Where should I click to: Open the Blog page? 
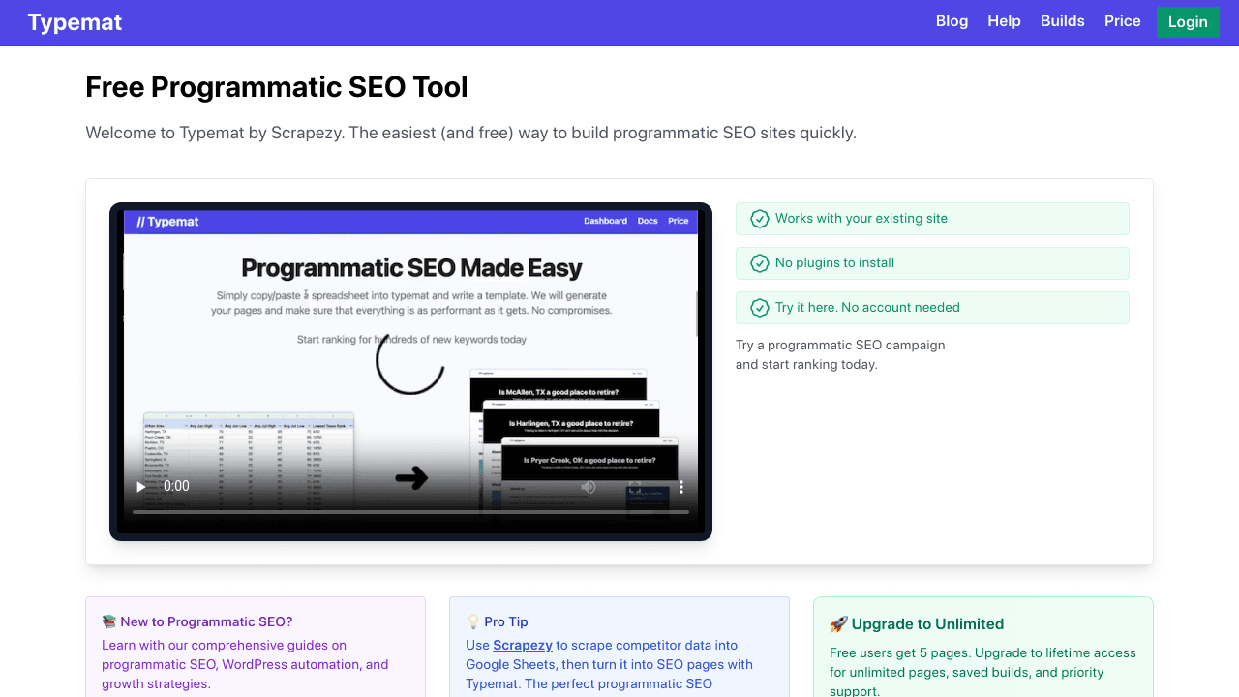(x=952, y=21)
